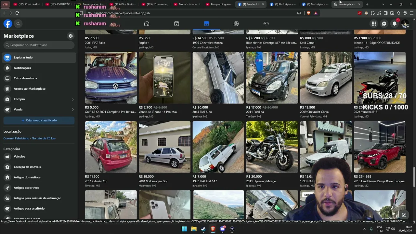
Task: Open the iPhone 14 Pro Max listing photo
Action: (x=164, y=78)
